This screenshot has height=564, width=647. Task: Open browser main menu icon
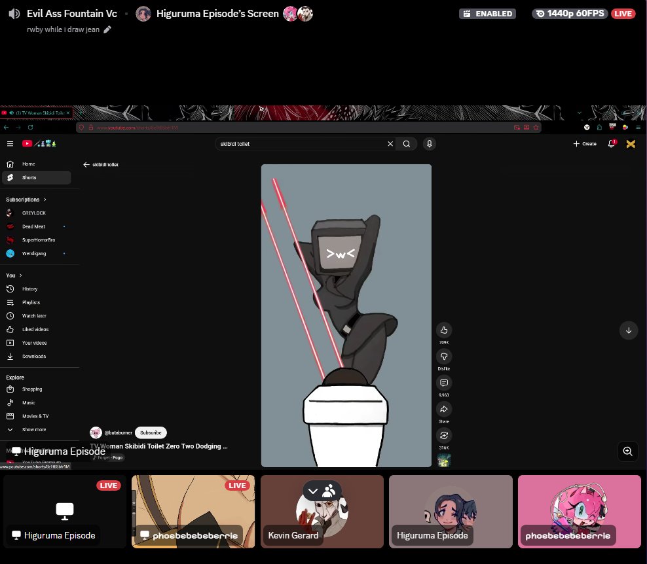coord(638,128)
